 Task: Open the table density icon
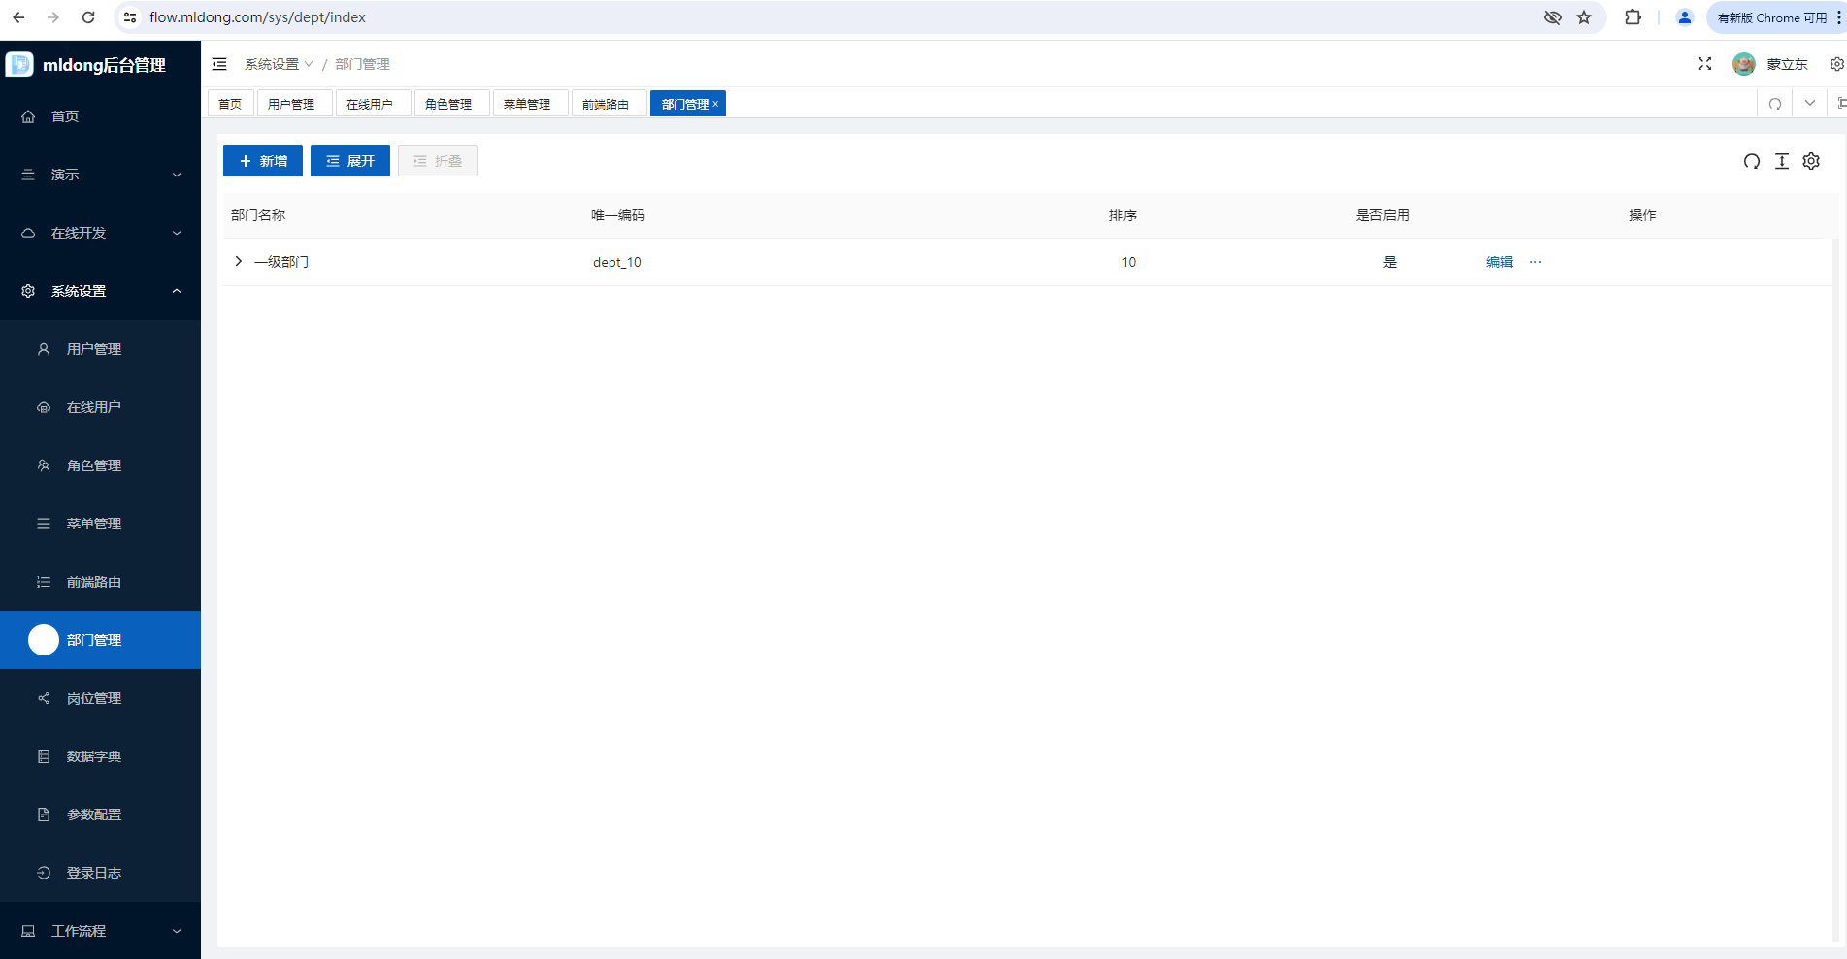coord(1782,161)
